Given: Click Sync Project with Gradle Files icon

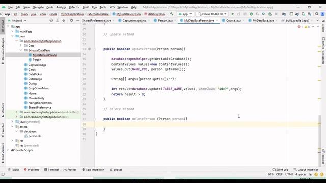Looking at the screenshot, I should (297, 14).
